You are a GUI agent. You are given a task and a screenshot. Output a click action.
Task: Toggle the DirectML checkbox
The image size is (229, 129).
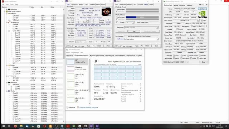pyautogui.click(x=200, y=56)
